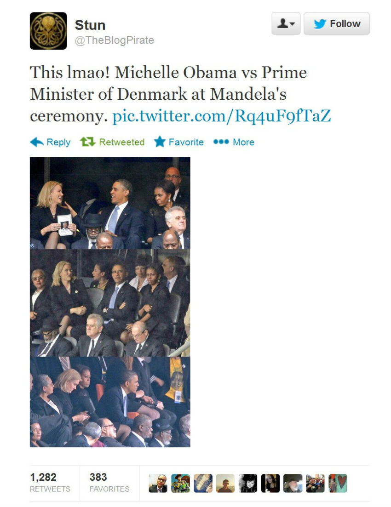This screenshot has height=507, width=391.
Task: Open the pic.twitter.com/Rq4uF9fTaZ link
Action: [222, 116]
